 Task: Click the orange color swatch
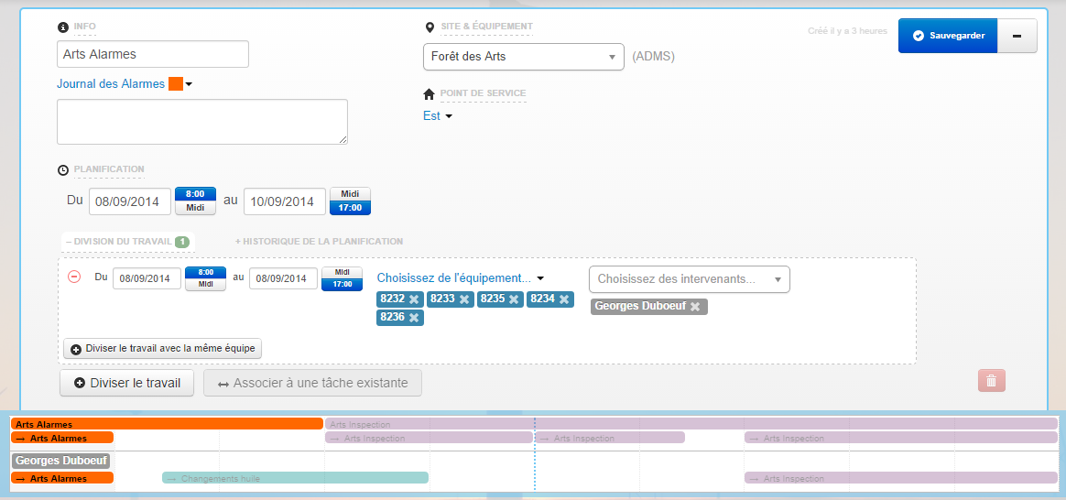[176, 84]
